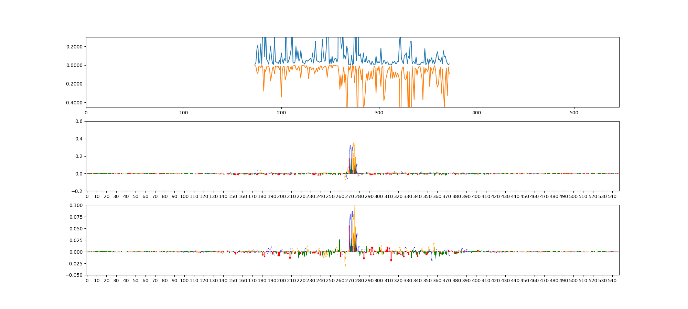The width and height of the screenshot is (688, 309).
Task: Click the 0.100 y-axis label in bottom plot
Action: tap(76, 205)
